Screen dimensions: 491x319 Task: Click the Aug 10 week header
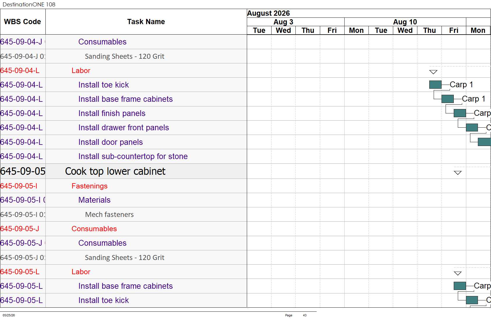[x=405, y=22]
